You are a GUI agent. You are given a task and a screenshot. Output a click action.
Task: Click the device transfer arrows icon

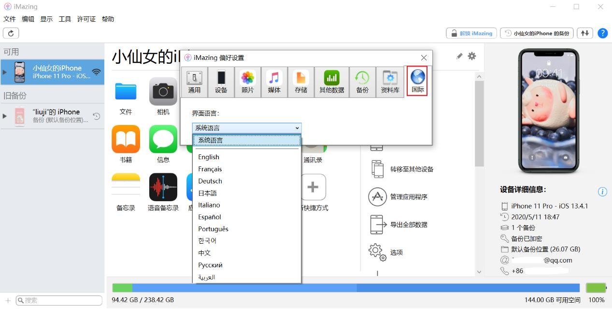[x=585, y=33]
